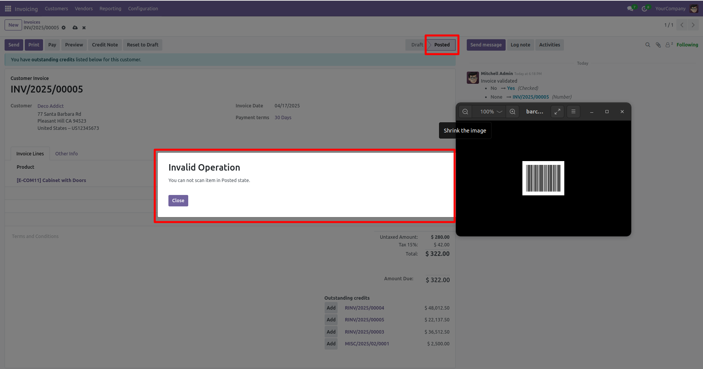Image resolution: width=703 pixels, height=369 pixels.
Task: Click the Invoicing app title
Action: pyautogui.click(x=26, y=9)
